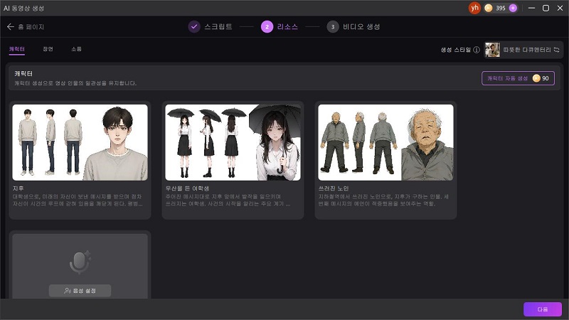
Task: Click the 음성 설정 button
Action: point(80,291)
